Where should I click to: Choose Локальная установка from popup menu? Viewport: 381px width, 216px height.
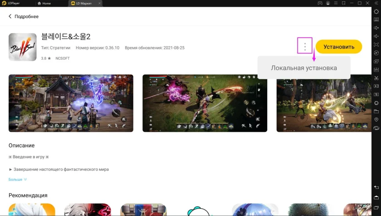(304, 68)
